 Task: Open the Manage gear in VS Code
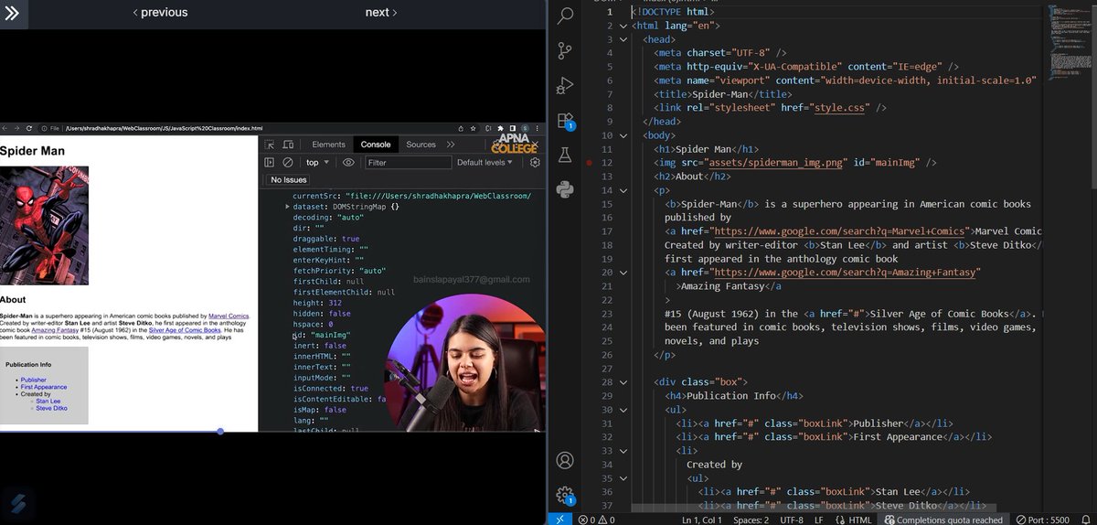[x=565, y=495]
